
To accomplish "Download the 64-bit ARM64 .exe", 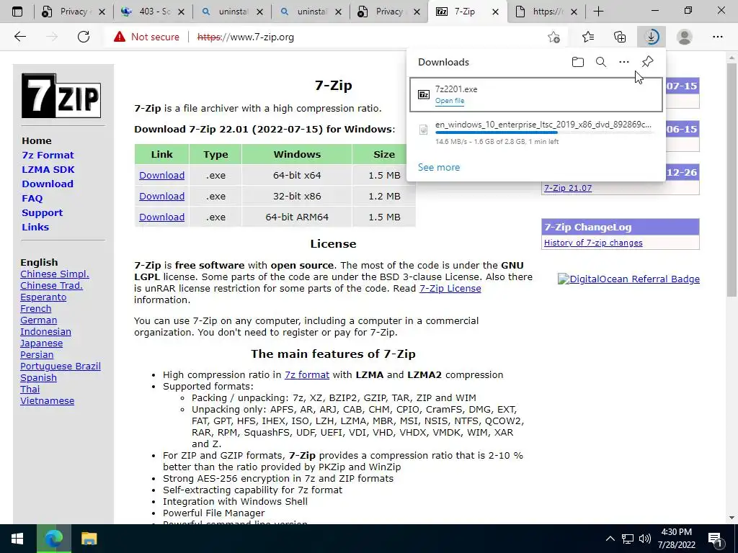I will pos(161,217).
